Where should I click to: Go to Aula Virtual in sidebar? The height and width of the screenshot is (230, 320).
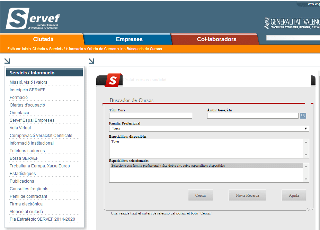20,128
